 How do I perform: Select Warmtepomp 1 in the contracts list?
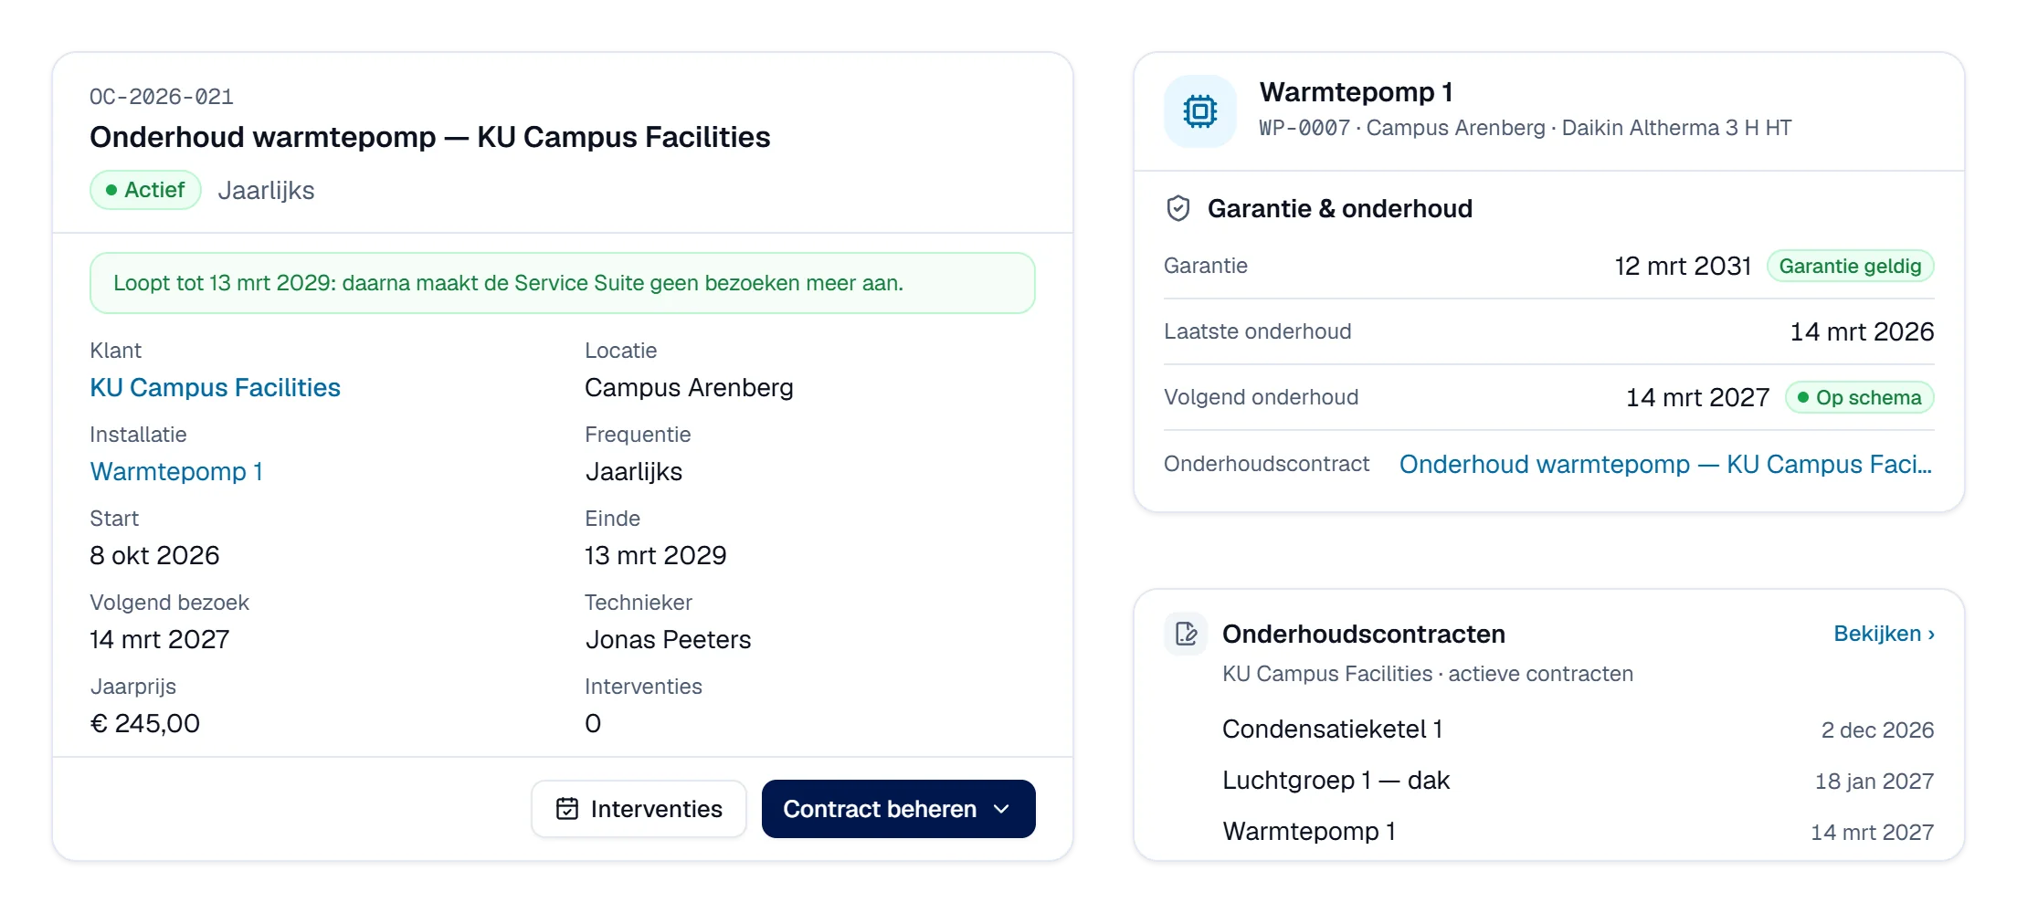(1578, 832)
